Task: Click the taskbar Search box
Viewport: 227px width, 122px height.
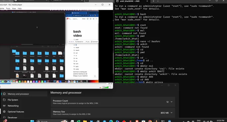Action: (x=52, y=121)
